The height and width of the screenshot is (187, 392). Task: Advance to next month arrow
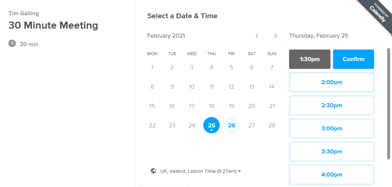(276, 36)
